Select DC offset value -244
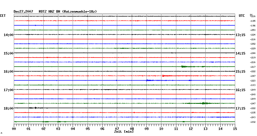 (253, 53)
